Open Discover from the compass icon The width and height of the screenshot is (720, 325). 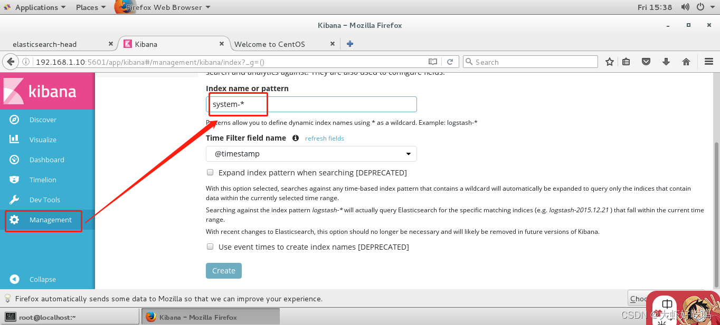(x=14, y=120)
